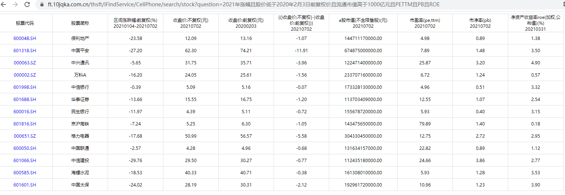Click 中国联通's adjusted price 4.96

coord(246,148)
